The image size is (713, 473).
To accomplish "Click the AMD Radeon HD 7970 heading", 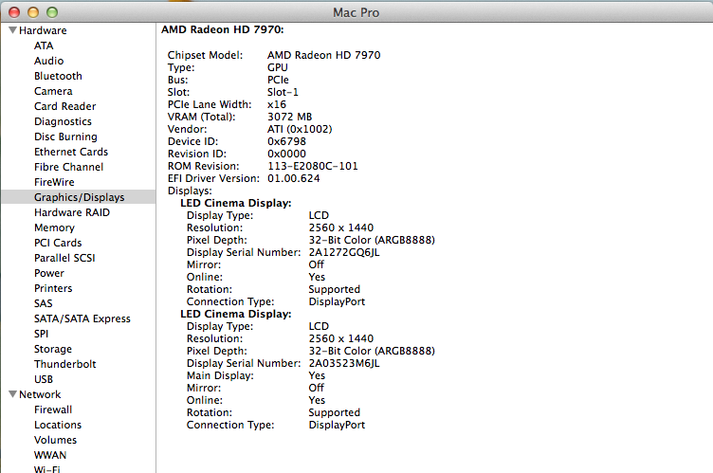I will click(x=223, y=29).
